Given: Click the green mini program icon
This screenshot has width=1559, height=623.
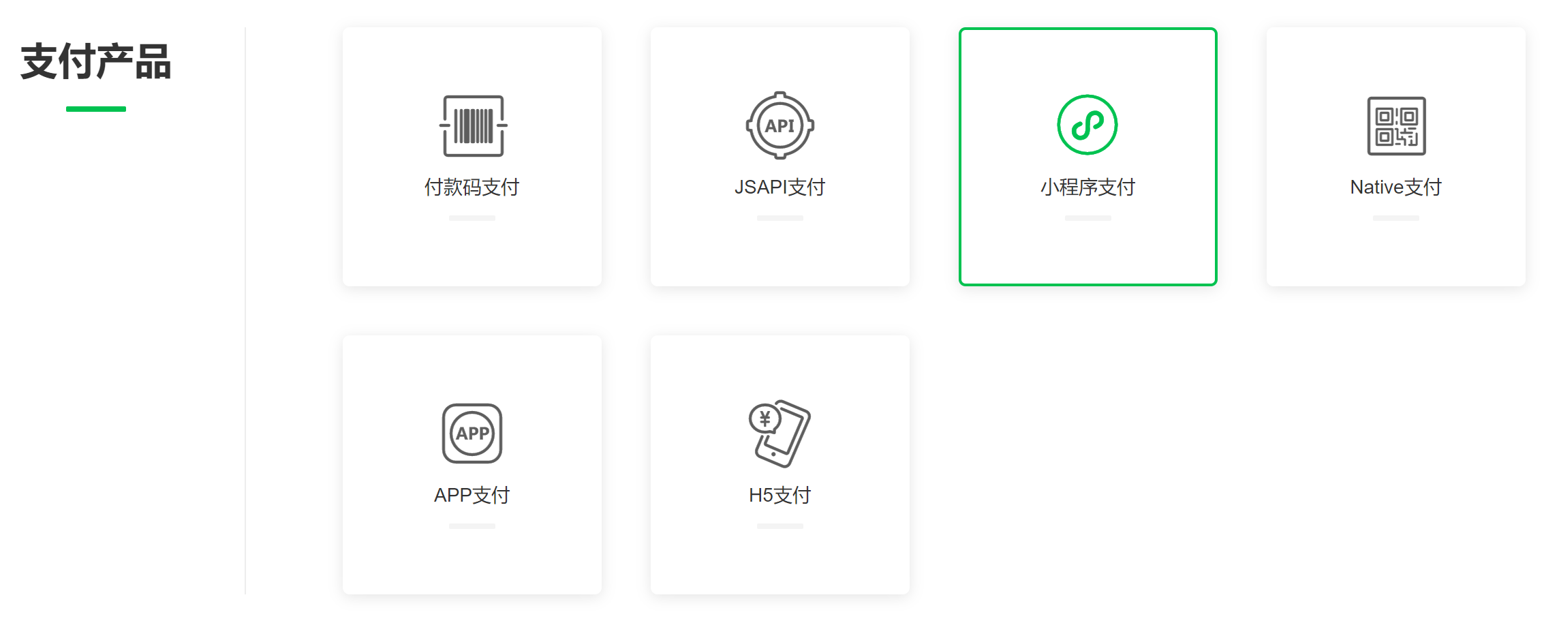Looking at the screenshot, I should pyautogui.click(x=1087, y=125).
